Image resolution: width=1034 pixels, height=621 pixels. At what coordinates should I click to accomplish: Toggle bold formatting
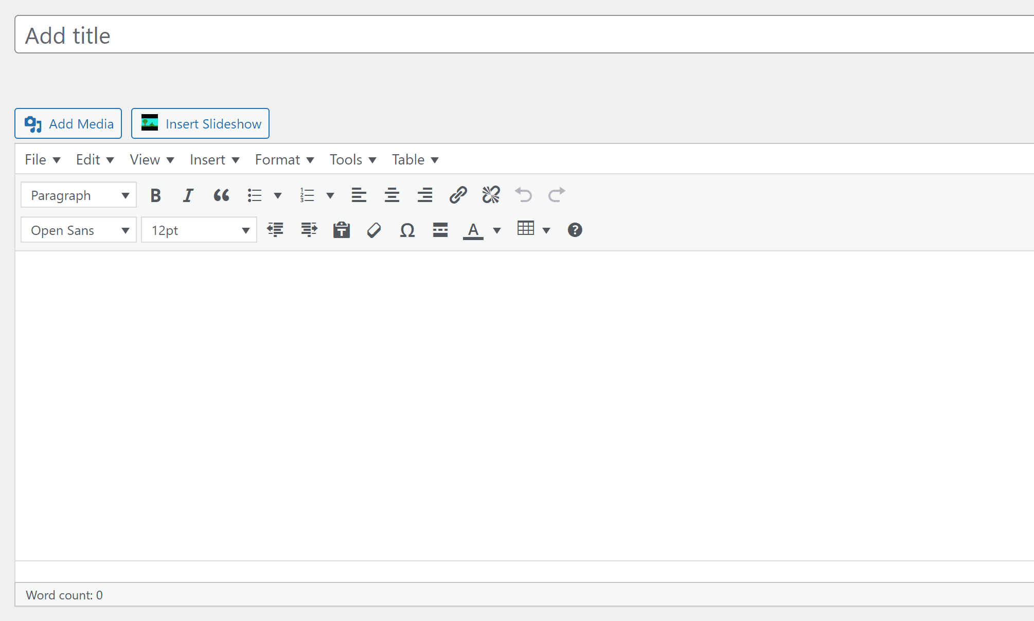[155, 195]
